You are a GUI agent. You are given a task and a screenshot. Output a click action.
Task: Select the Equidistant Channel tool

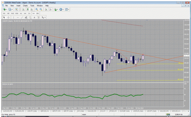tap(26, 17)
